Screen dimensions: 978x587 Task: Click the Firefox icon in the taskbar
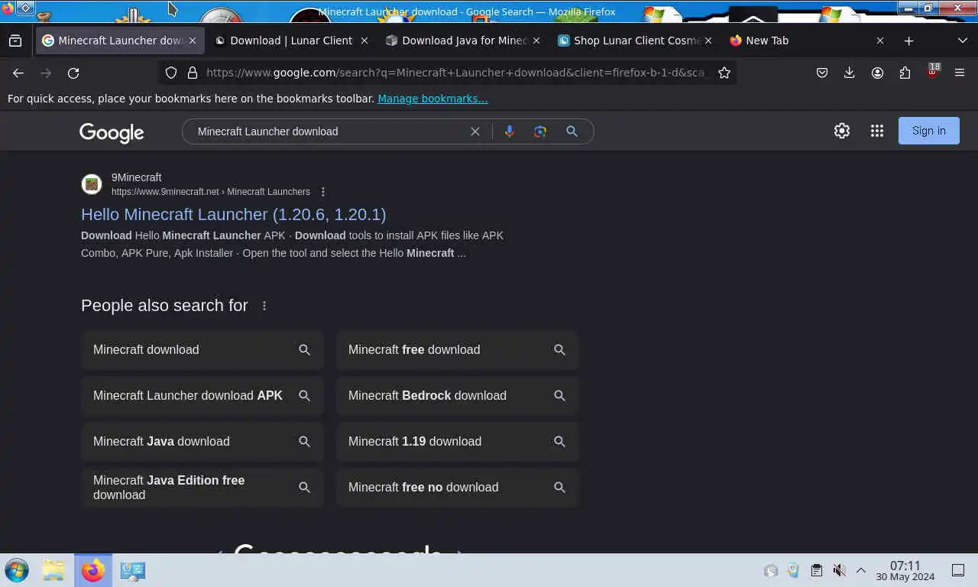point(93,570)
